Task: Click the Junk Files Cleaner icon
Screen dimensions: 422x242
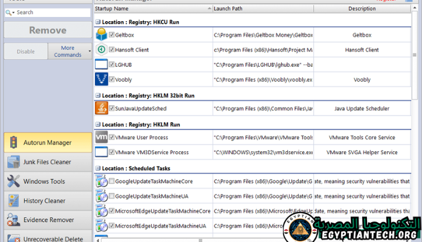Action: pos(13,162)
